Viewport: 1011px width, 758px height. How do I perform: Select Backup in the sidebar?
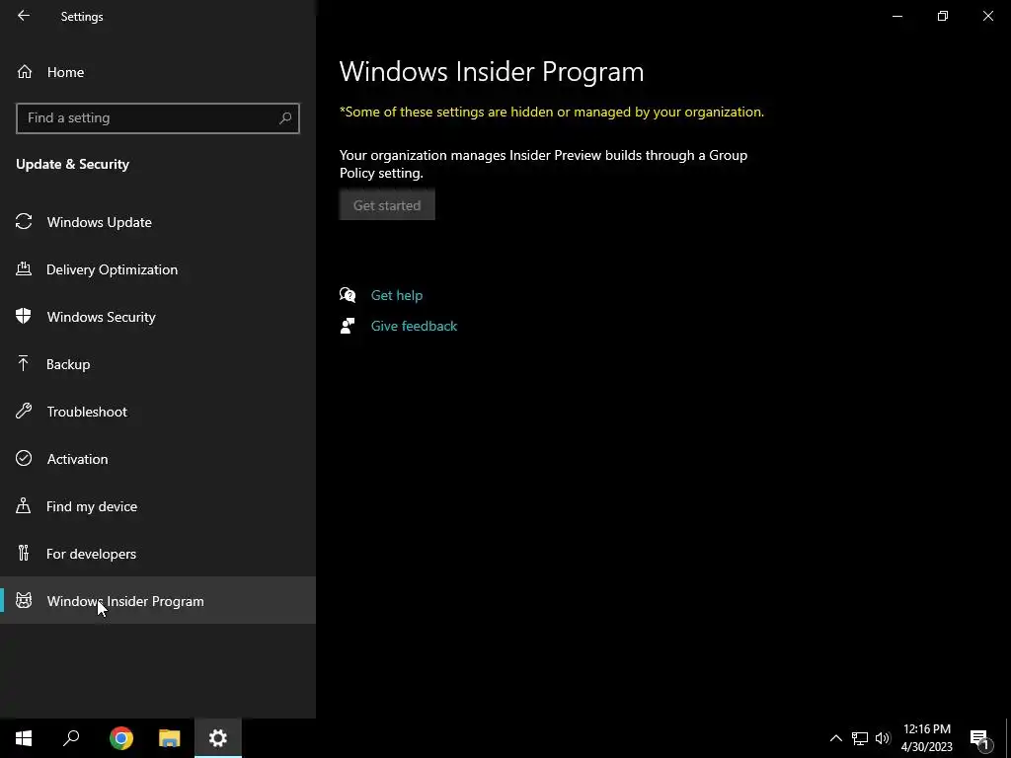point(158,364)
